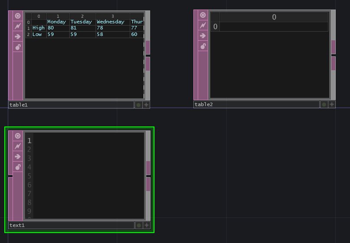Toggle the viewer circle flag on text1

click(x=18, y=136)
